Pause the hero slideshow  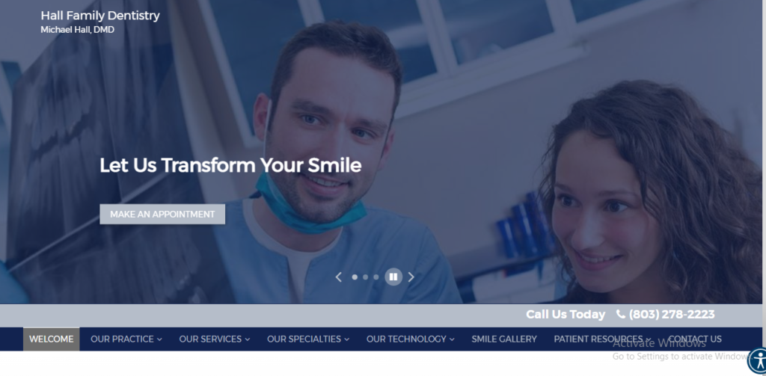click(x=393, y=277)
